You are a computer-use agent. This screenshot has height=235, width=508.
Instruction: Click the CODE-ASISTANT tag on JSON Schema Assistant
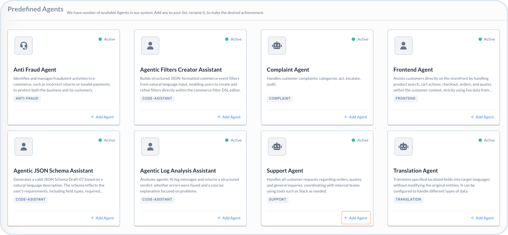pos(31,199)
